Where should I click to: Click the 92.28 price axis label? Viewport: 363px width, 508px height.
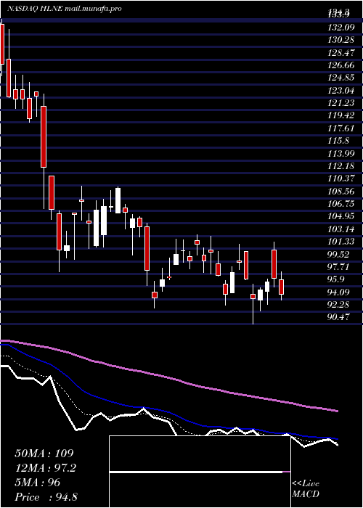[x=340, y=306]
